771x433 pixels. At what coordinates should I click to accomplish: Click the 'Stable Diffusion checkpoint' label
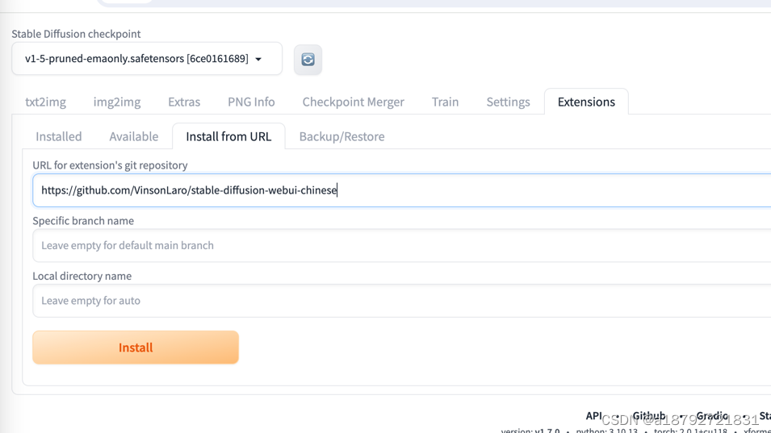pyautogui.click(x=76, y=33)
